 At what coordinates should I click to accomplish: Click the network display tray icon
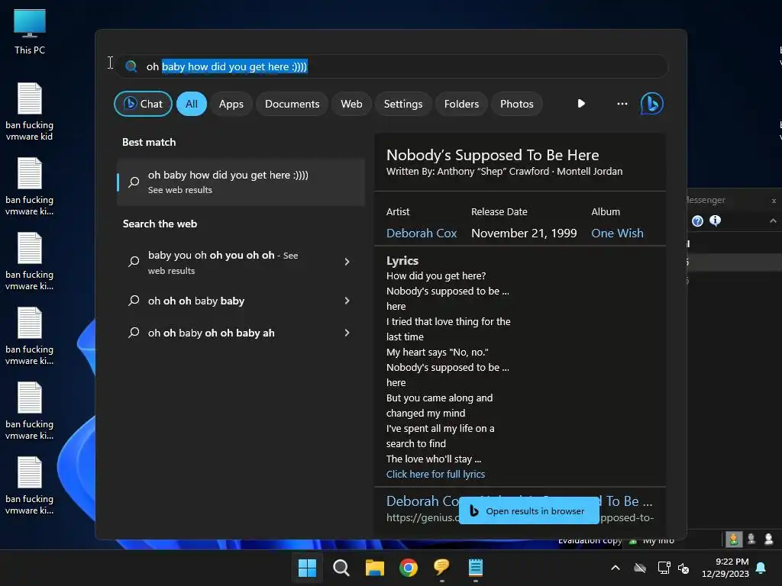664,568
